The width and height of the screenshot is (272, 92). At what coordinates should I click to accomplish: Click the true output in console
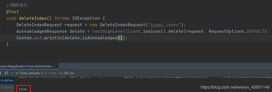[23, 89]
